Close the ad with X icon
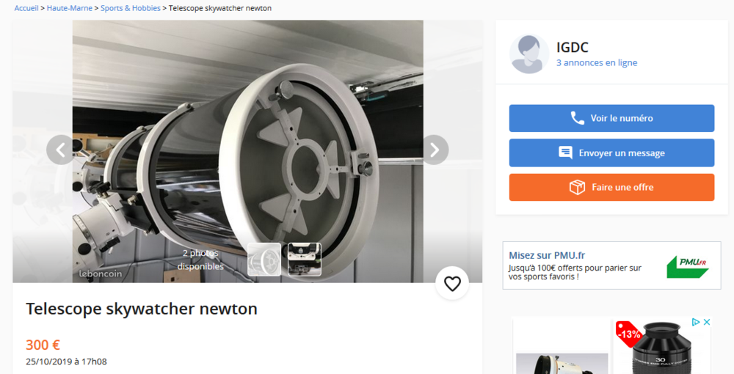This screenshot has height=374, width=734. [x=707, y=322]
